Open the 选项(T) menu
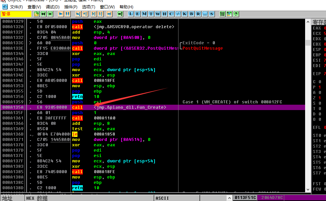This screenshot has height=201, width=326. (89, 7)
